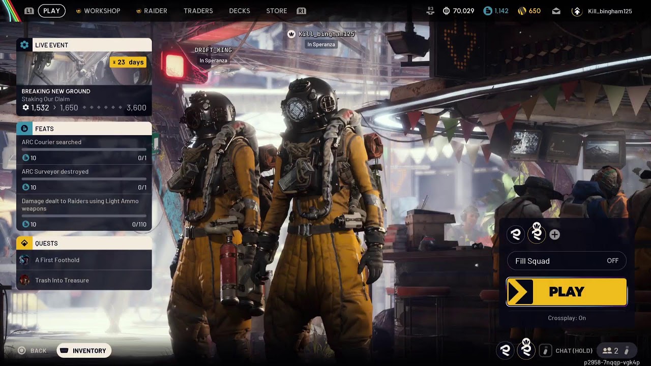This screenshot has width=651, height=366.
Task: Click the Light Ammo damage progress bar
Action: (x=84, y=216)
